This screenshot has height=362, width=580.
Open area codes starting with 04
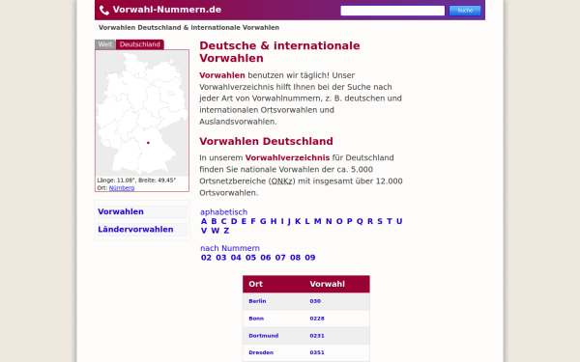point(236,258)
